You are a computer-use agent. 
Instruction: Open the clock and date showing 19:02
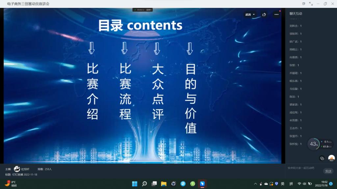[321, 184]
